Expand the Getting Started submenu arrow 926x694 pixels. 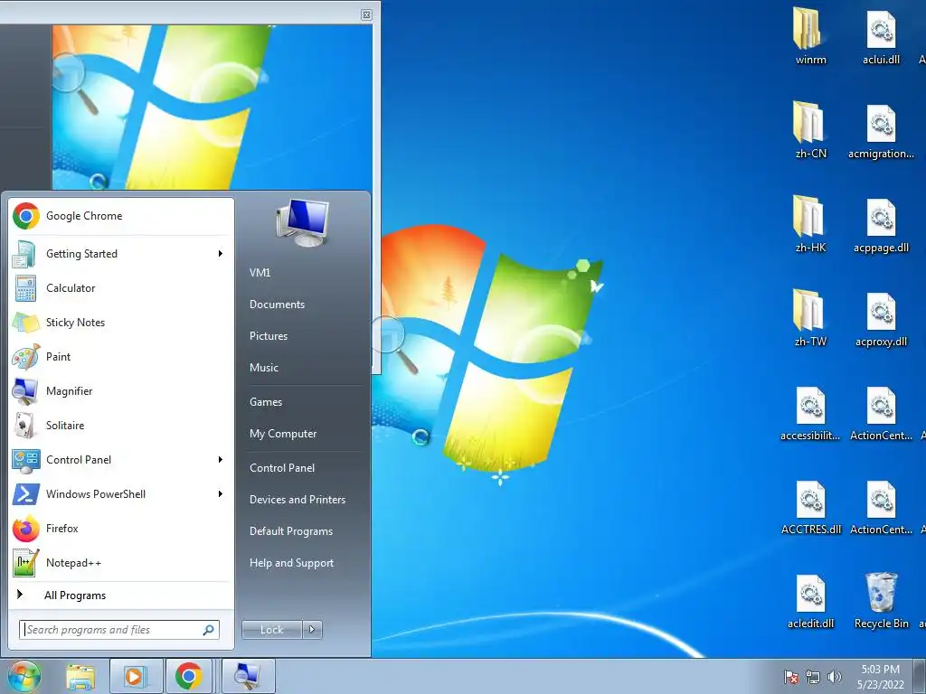[221, 254]
